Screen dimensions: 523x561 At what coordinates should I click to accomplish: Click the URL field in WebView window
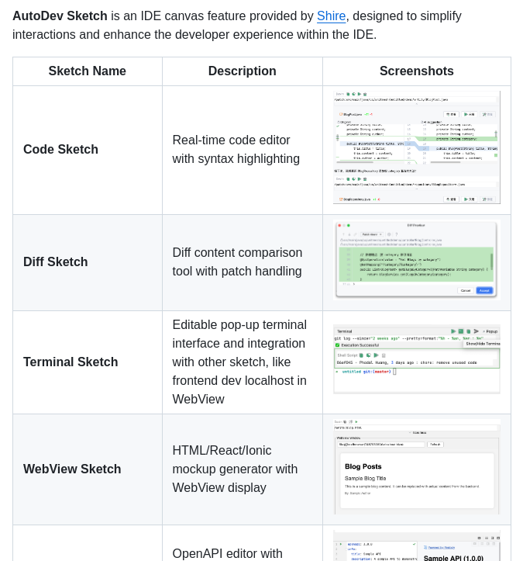click(381, 445)
